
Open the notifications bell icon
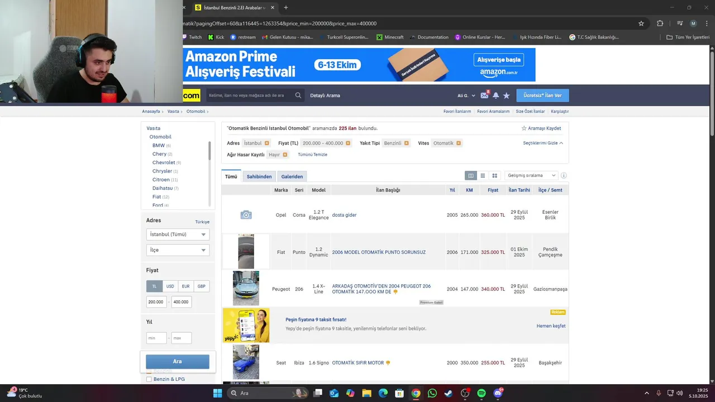[495, 95]
